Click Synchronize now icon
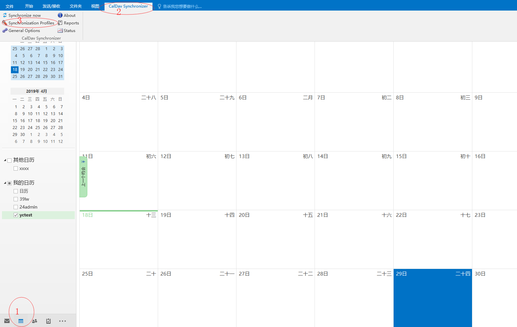517x327 pixels. [5, 15]
